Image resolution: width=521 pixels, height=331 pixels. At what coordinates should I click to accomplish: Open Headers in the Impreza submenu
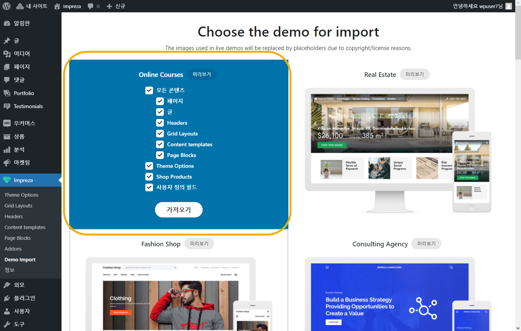coord(14,216)
